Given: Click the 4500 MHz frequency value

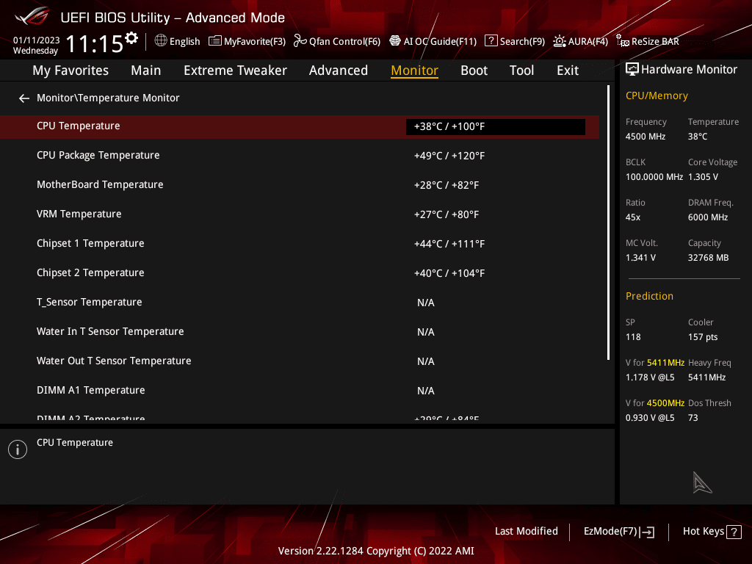Looking at the screenshot, I should 645,137.
